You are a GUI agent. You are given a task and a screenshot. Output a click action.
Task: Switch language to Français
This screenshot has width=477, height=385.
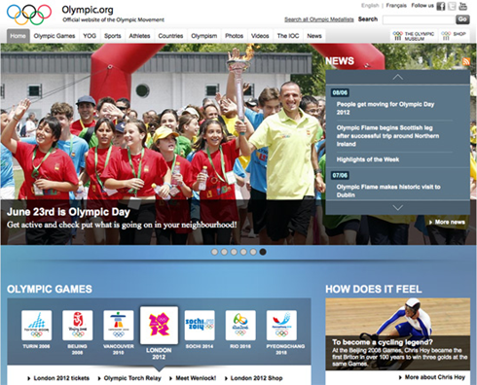click(x=396, y=6)
